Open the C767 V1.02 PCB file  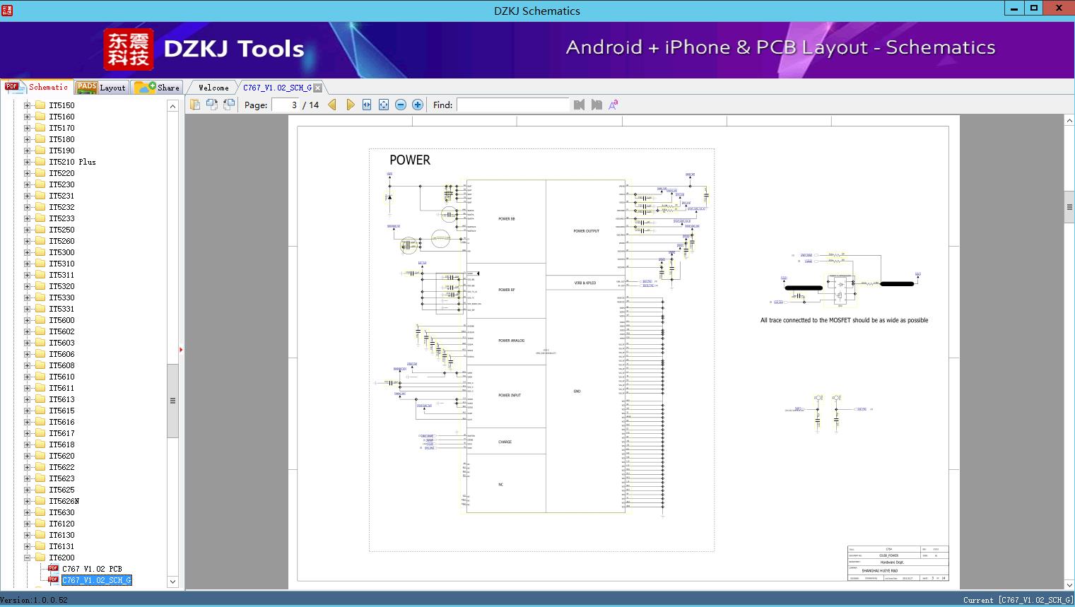pos(91,569)
